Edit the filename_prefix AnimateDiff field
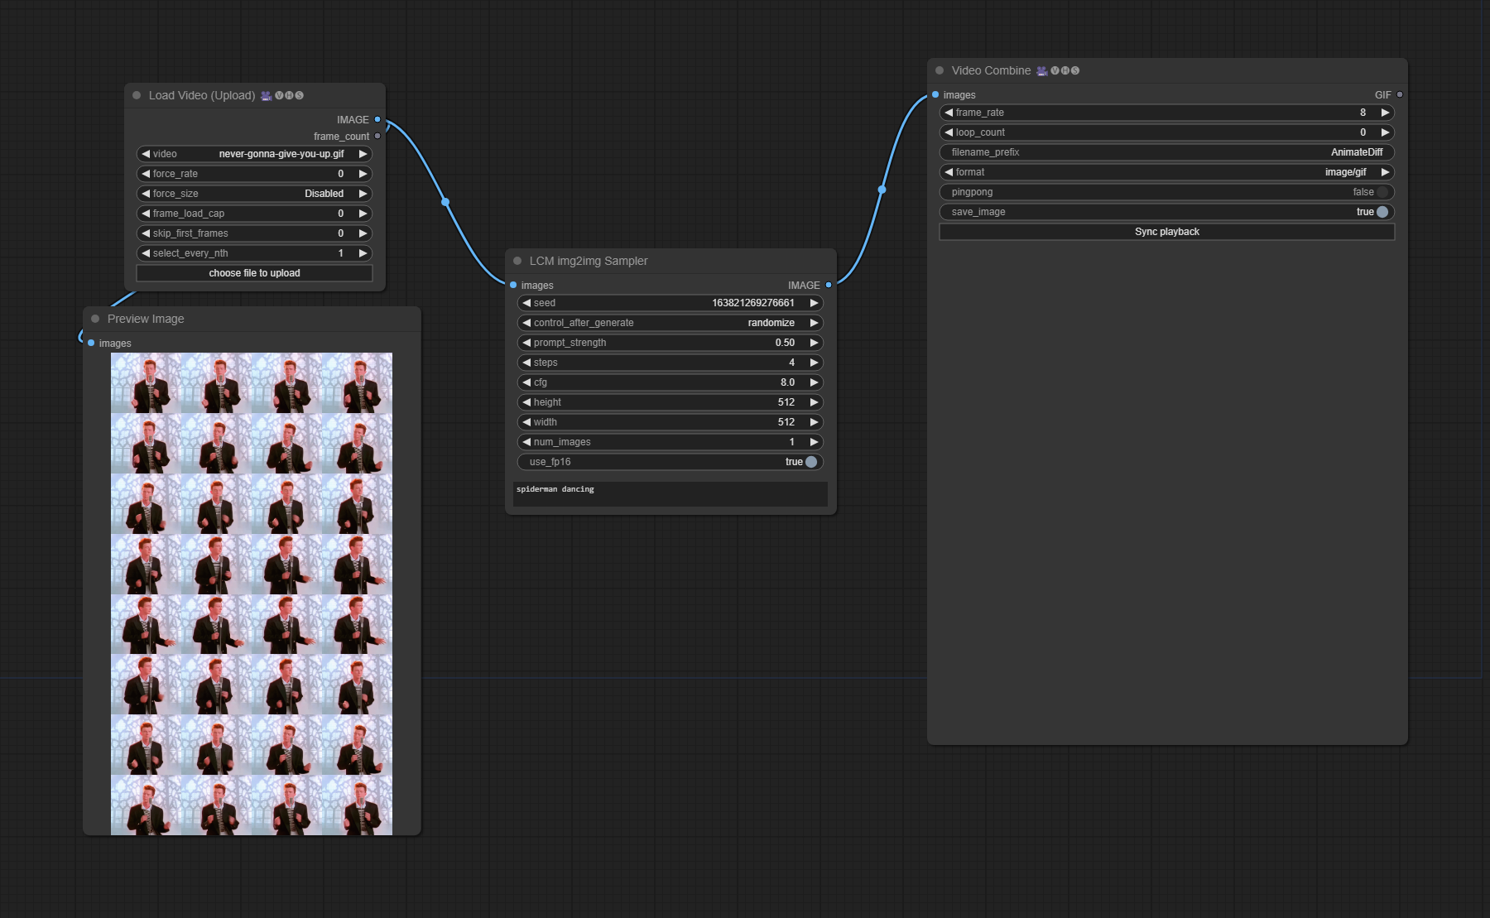 pyautogui.click(x=1167, y=152)
